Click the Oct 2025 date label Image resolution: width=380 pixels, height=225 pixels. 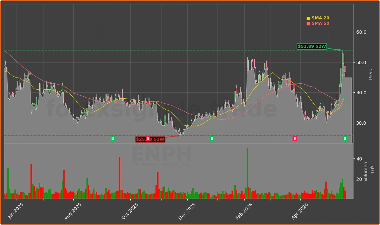(130, 211)
